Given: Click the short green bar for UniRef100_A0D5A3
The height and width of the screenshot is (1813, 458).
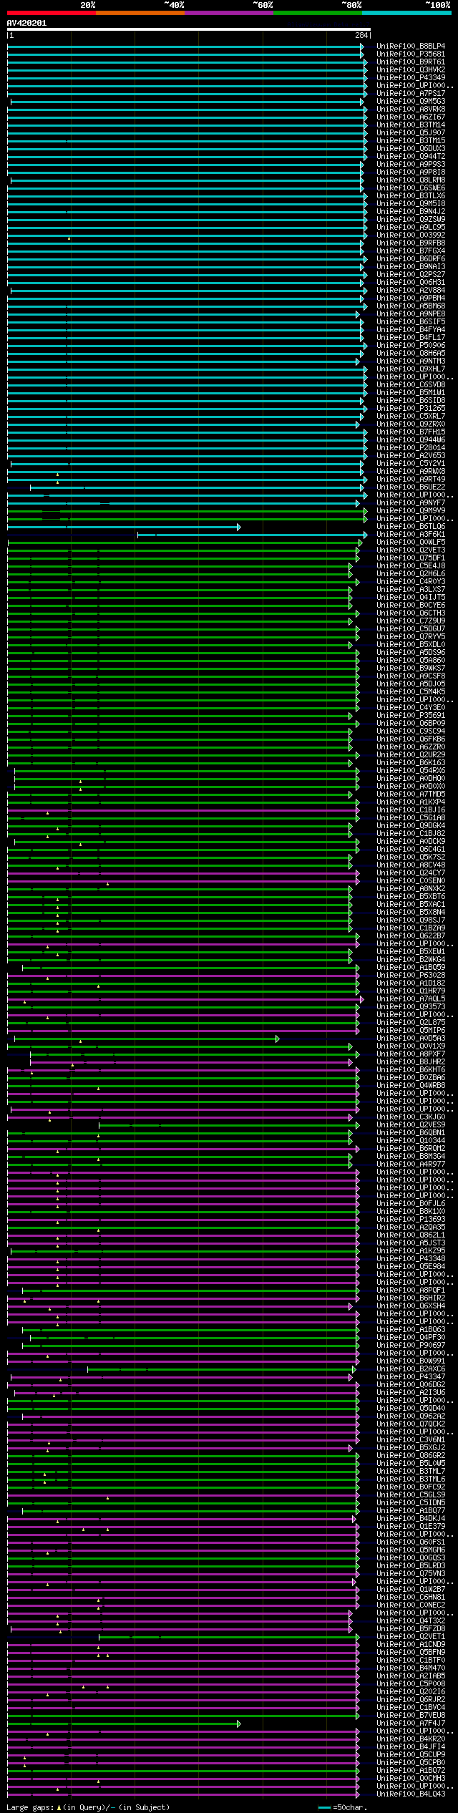Looking at the screenshot, I should coord(147,1039).
